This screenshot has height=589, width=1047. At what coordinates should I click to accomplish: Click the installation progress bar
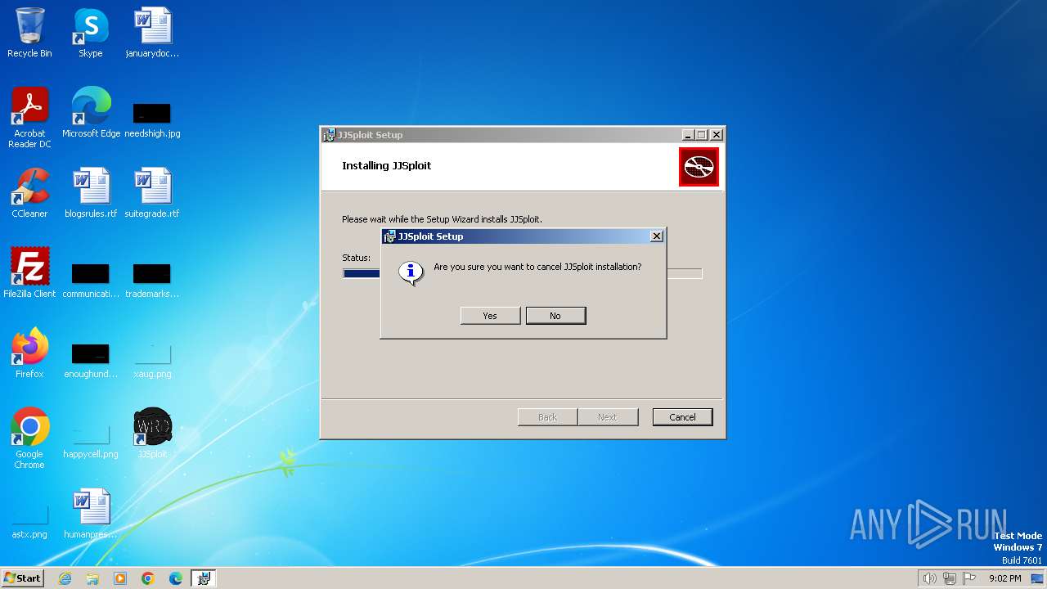point(522,273)
